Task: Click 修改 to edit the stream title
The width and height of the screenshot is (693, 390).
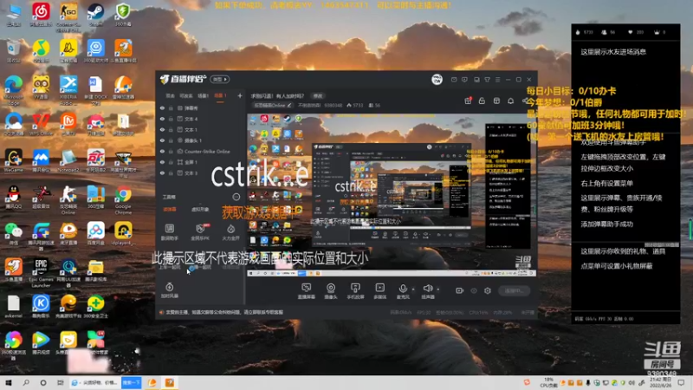Action: tap(318, 96)
